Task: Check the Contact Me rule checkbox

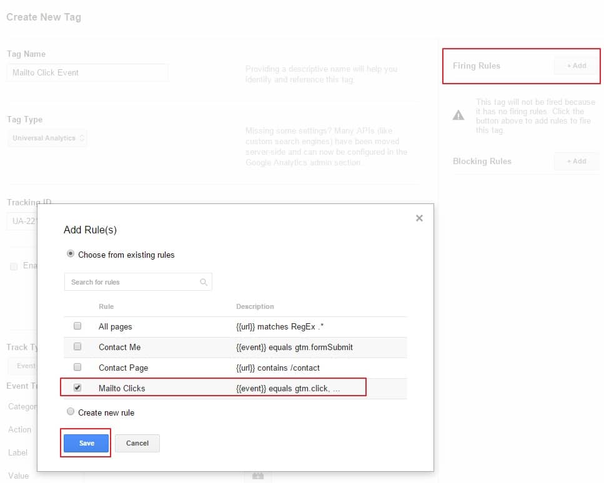Action: tap(77, 346)
